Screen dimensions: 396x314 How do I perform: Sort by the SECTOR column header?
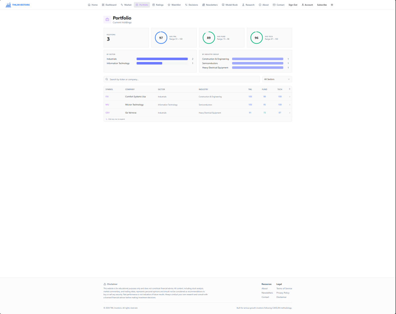[161, 89]
